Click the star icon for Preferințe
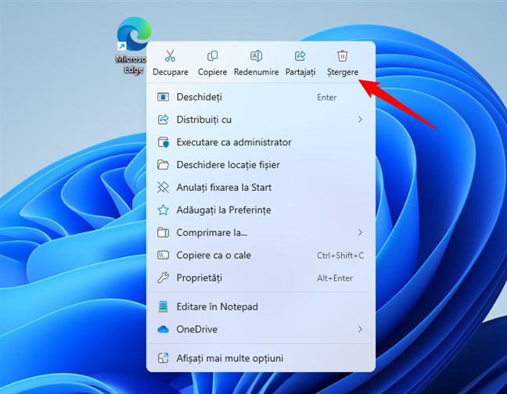 coord(163,210)
